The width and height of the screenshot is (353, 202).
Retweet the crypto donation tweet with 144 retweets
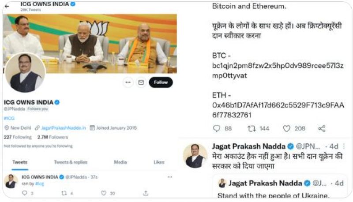pyautogui.click(x=252, y=129)
